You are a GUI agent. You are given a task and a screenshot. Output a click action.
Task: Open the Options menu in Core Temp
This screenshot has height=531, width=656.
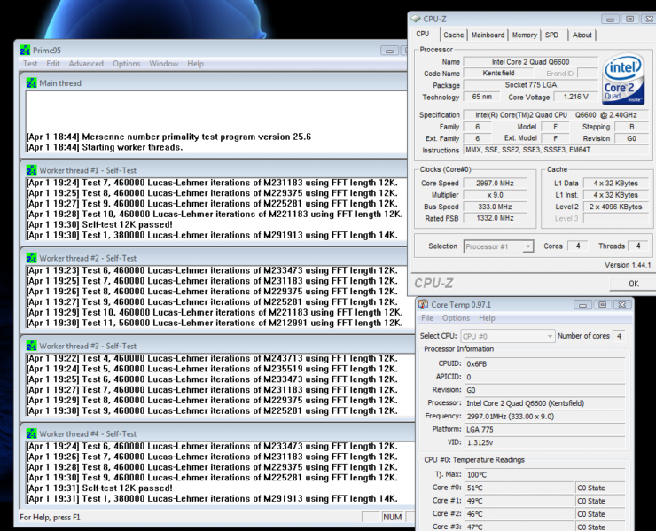pos(456,318)
